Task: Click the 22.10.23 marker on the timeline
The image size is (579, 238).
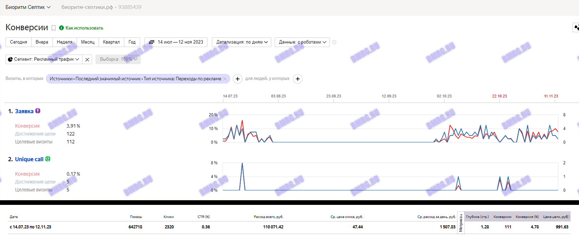Action: coord(499,96)
